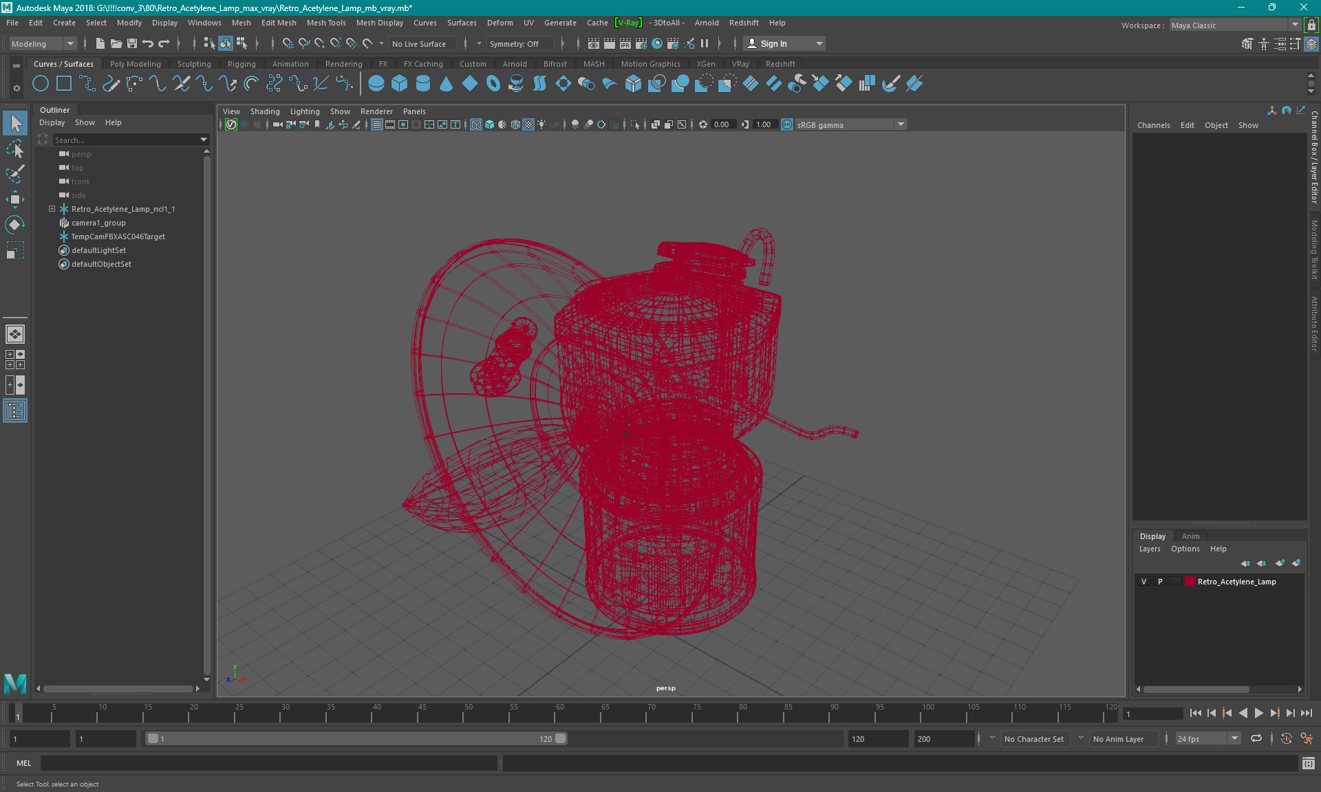Click the MEL command language label
The width and height of the screenshot is (1321, 792).
click(24, 763)
